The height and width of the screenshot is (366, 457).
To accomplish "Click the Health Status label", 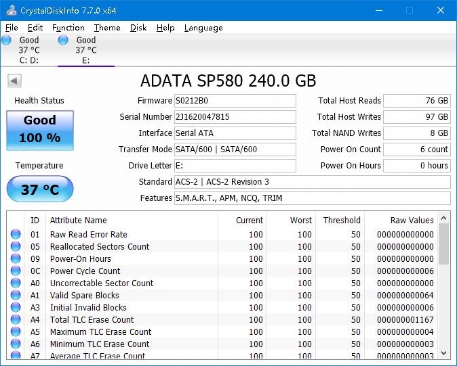I will pyautogui.click(x=39, y=101).
